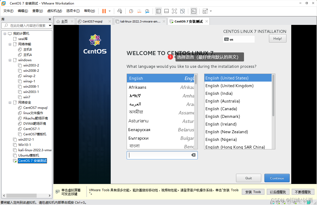
Task: Open the snapshot manager icon
Action: pyautogui.click(x=147, y=11)
